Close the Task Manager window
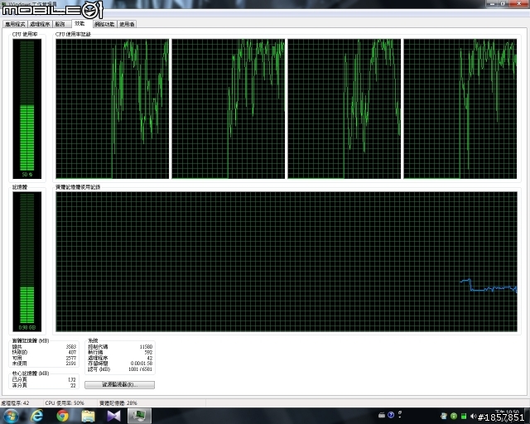Viewport: 530px width, 424px height. 519,3
